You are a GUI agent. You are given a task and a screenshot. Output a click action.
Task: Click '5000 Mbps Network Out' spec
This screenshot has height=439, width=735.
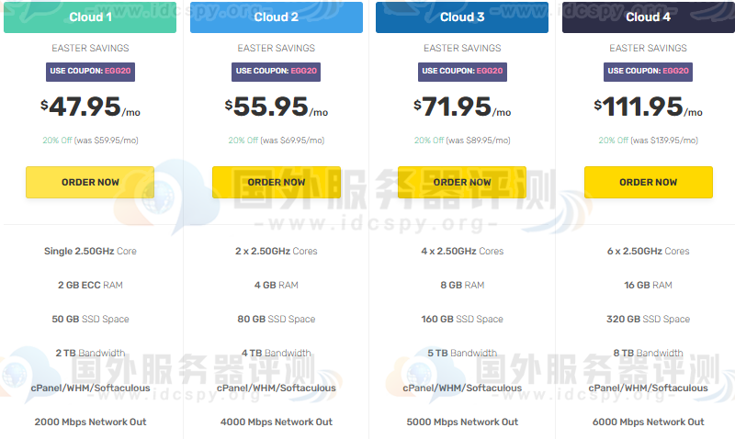click(462, 422)
